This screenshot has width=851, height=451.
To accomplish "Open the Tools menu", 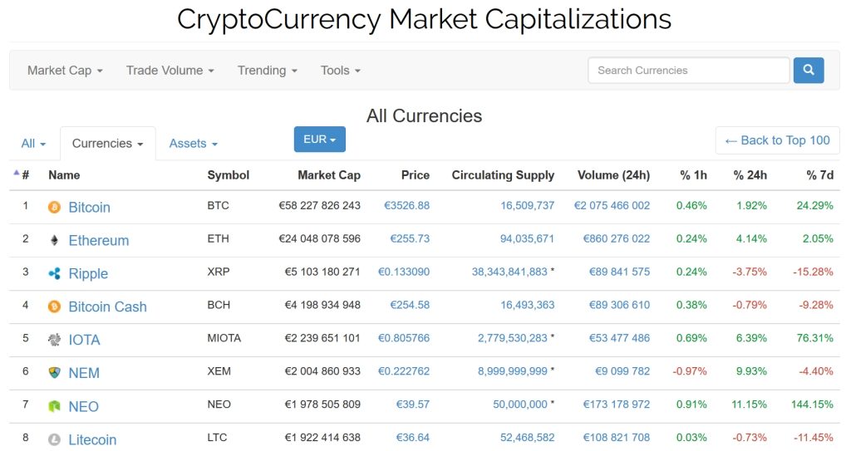I will (x=340, y=71).
